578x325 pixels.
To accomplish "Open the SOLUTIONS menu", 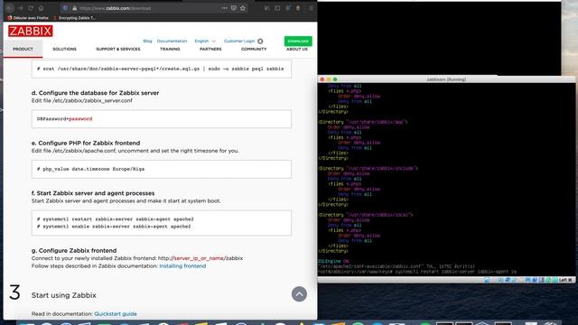I will 64,49.
